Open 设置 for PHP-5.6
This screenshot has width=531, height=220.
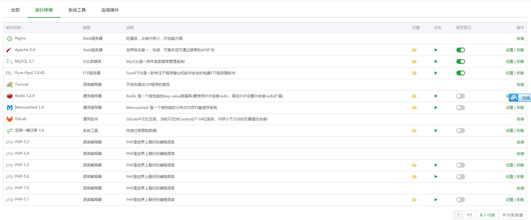(x=509, y=177)
